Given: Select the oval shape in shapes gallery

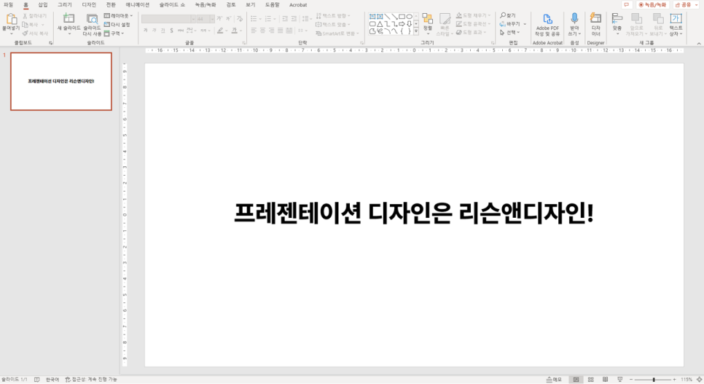Looking at the screenshot, I should pos(409,17).
